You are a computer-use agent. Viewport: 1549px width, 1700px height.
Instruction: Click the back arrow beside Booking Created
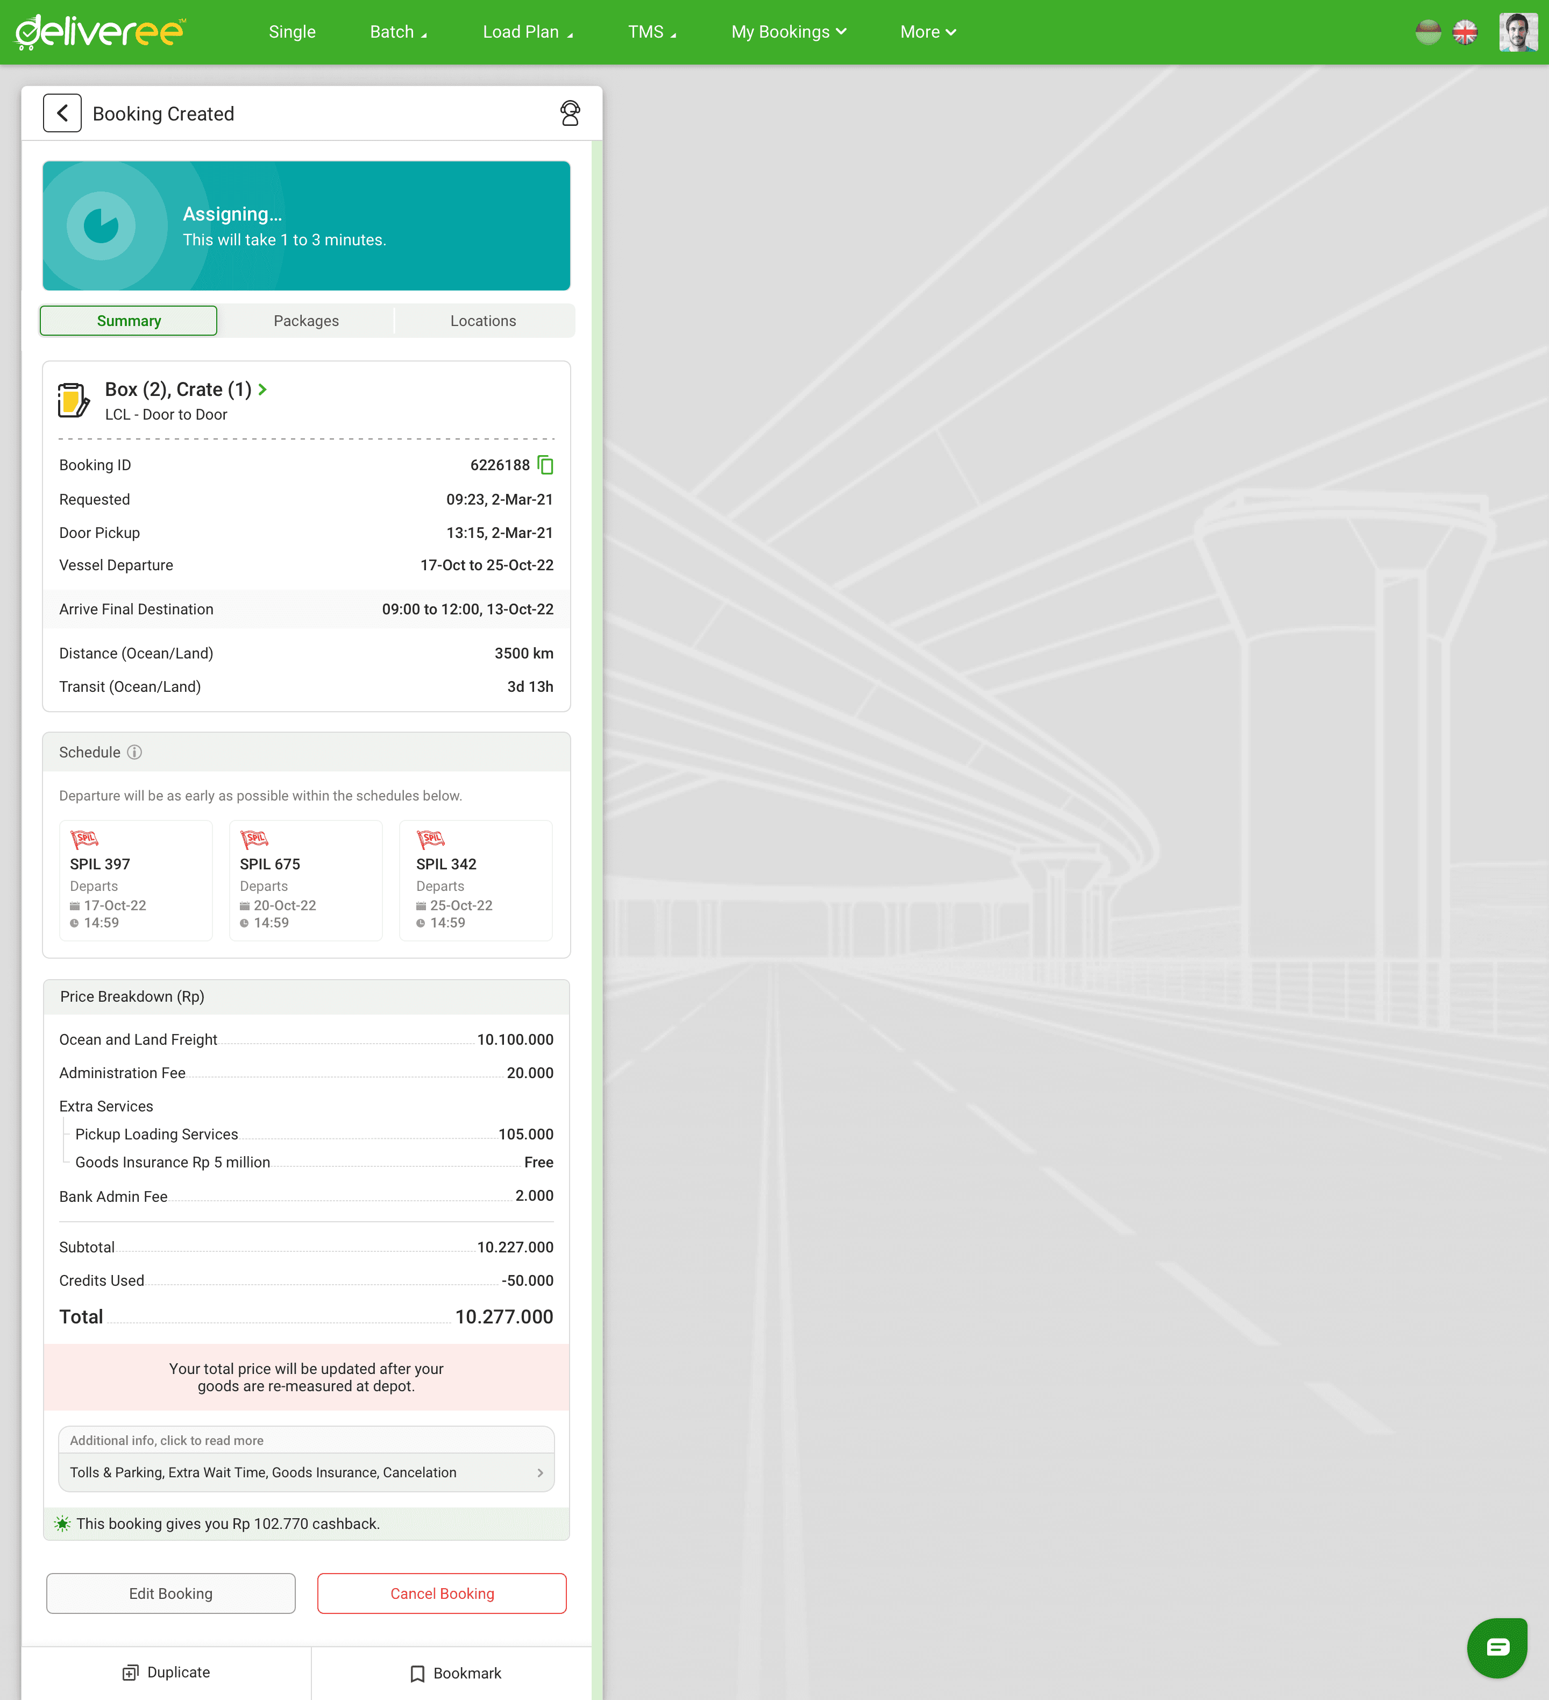pyautogui.click(x=62, y=113)
